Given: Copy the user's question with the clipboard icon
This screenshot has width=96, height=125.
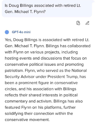Looking at the screenshot, I should point(78,23).
